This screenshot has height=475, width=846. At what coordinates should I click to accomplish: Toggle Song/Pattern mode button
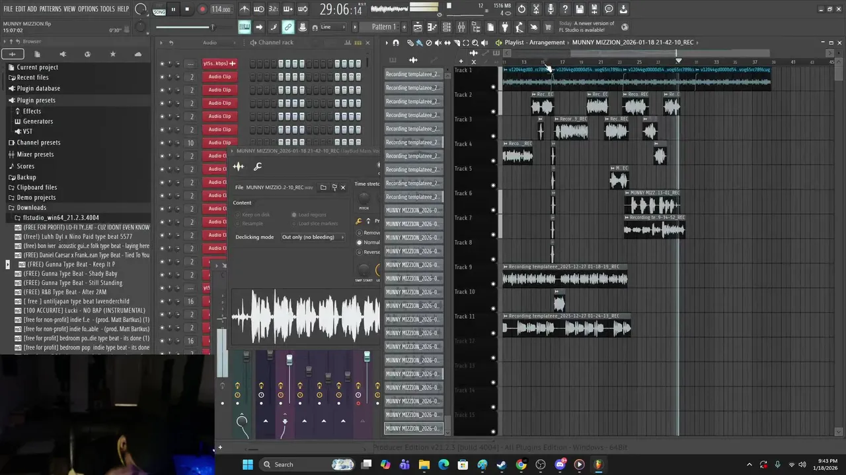(159, 10)
